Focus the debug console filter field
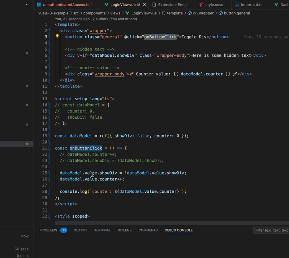Viewport: 289px width, 258px height. [x=271, y=230]
